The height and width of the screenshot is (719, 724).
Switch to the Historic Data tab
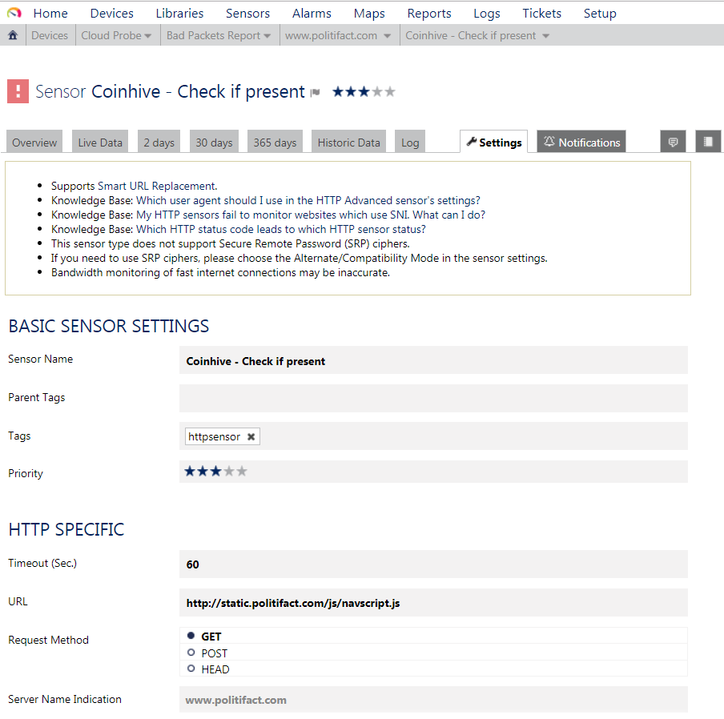(x=348, y=142)
